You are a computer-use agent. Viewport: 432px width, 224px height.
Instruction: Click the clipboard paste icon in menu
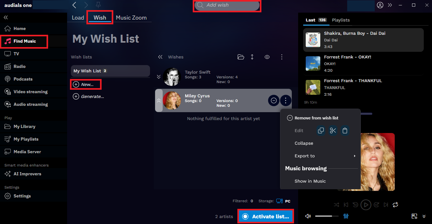click(x=345, y=130)
